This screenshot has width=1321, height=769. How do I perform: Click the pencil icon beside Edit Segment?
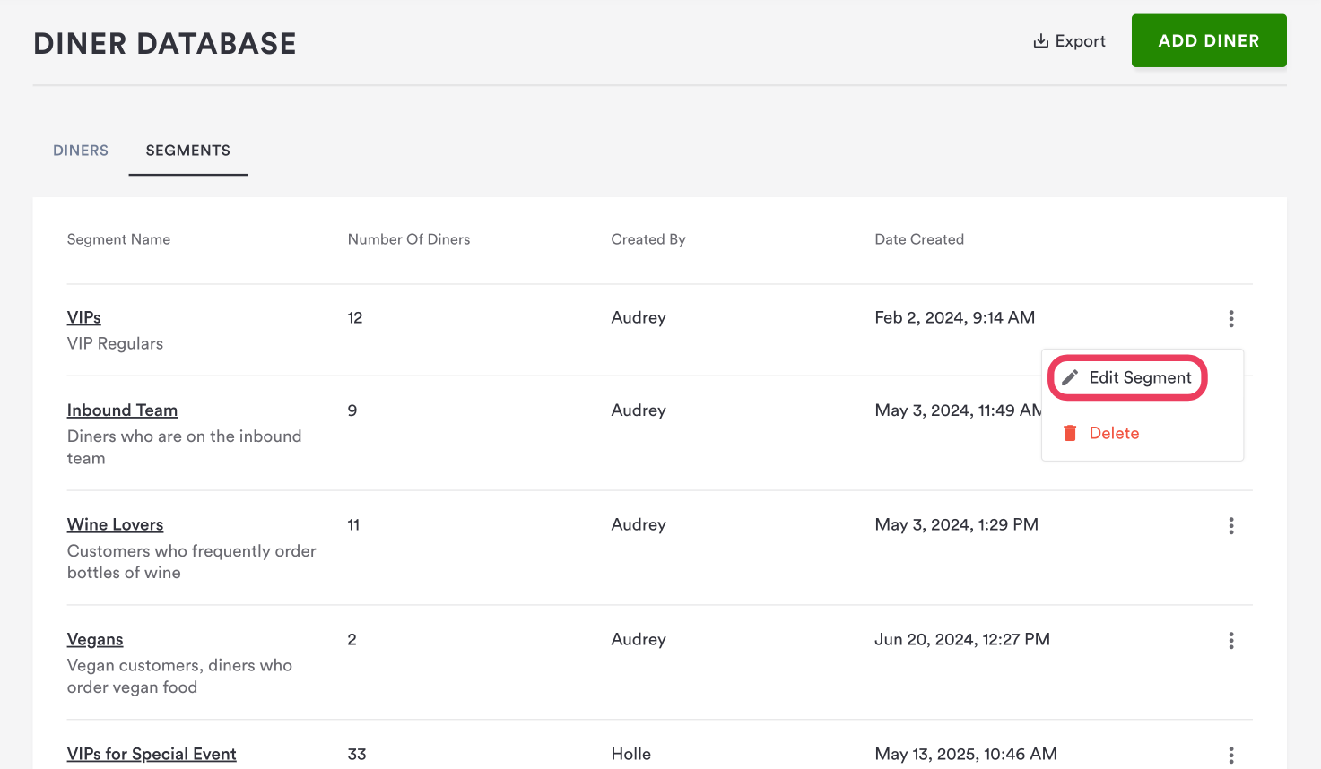[x=1070, y=378]
